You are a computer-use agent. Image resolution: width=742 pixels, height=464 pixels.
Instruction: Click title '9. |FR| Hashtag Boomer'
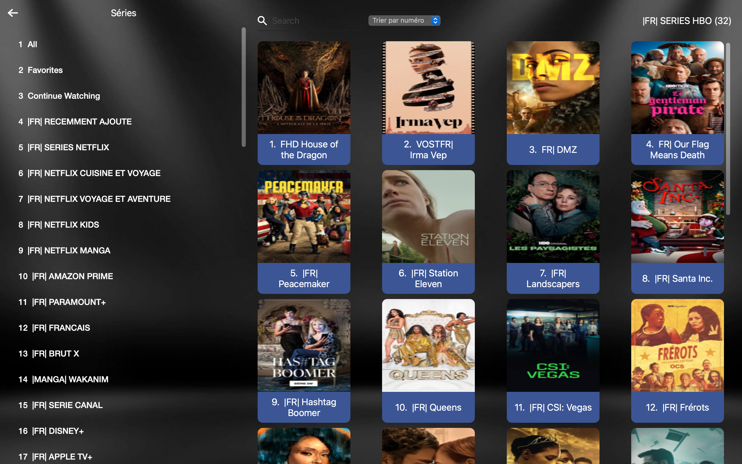click(x=304, y=407)
